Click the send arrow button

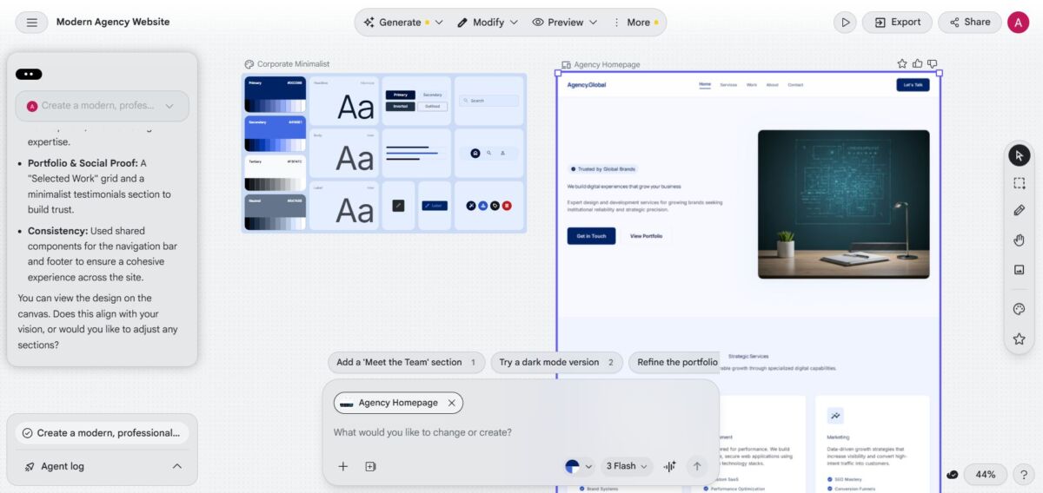696,466
